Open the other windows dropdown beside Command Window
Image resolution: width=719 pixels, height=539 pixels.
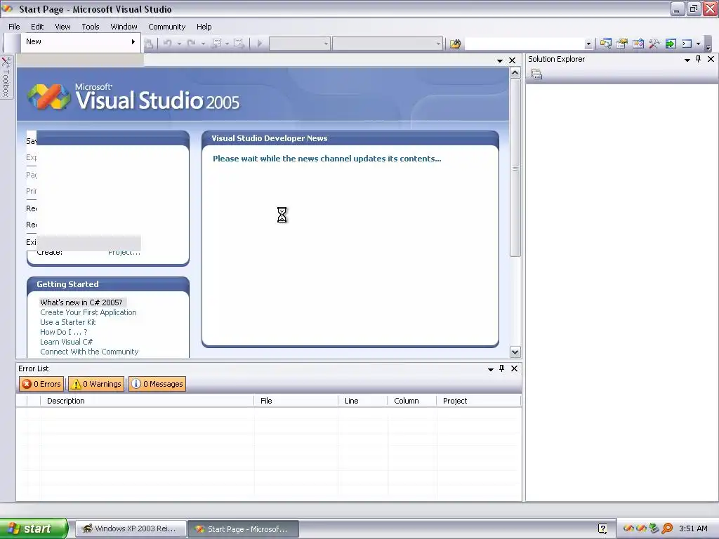698,44
